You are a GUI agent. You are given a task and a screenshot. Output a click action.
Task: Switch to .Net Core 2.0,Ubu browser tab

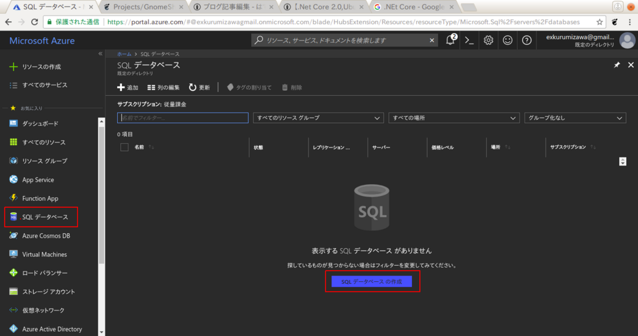323,7
